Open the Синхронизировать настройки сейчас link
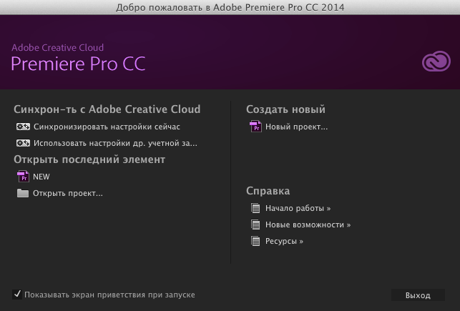460x311 pixels. tap(107, 127)
